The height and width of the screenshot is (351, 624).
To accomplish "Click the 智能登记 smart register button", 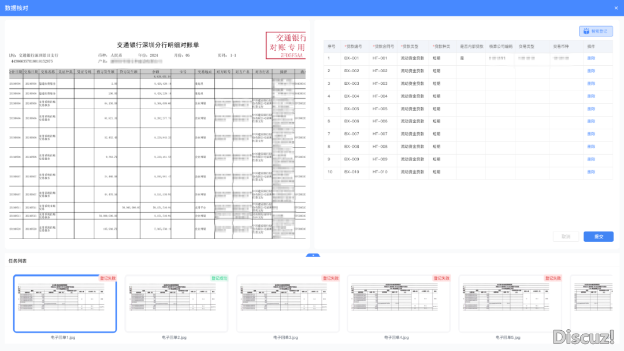I will [x=596, y=31].
